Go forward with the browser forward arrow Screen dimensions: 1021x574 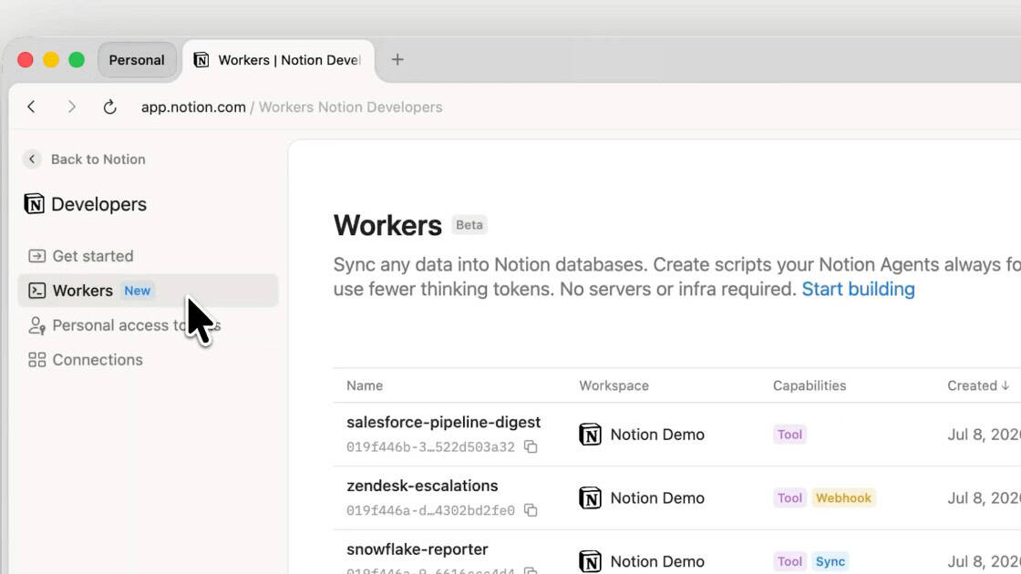[72, 107]
